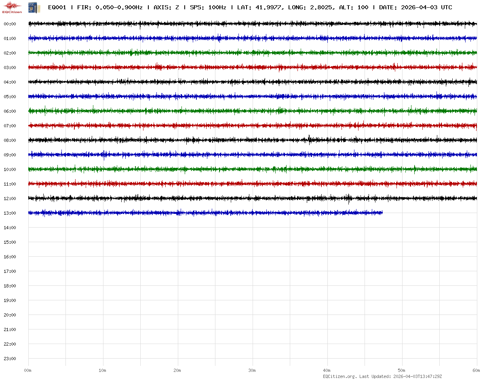
Task: Click the 13:00 hour label
Action: point(10,213)
